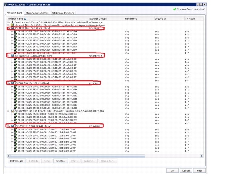Click the JDEBATCH1 host computer icon
This screenshot has width=230, height=176.
point(12,56)
